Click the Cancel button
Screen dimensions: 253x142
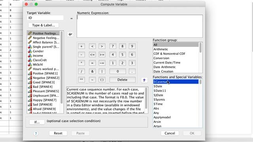[170, 133]
